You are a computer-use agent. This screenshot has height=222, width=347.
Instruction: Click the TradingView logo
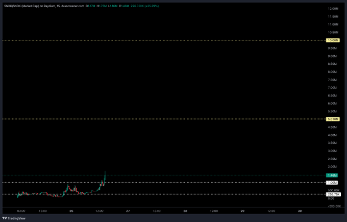tap(14, 218)
